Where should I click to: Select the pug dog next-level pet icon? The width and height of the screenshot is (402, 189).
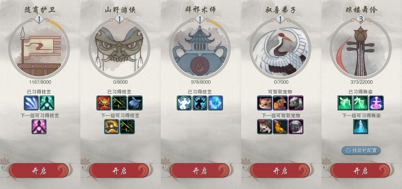click(296, 127)
